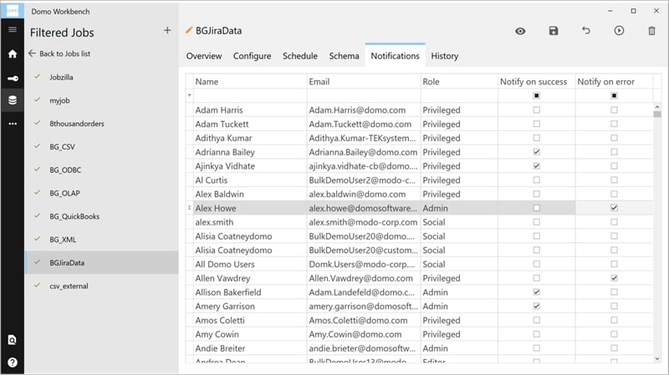Sort by the Role column header
This screenshot has width=669, height=375.
coord(459,81)
